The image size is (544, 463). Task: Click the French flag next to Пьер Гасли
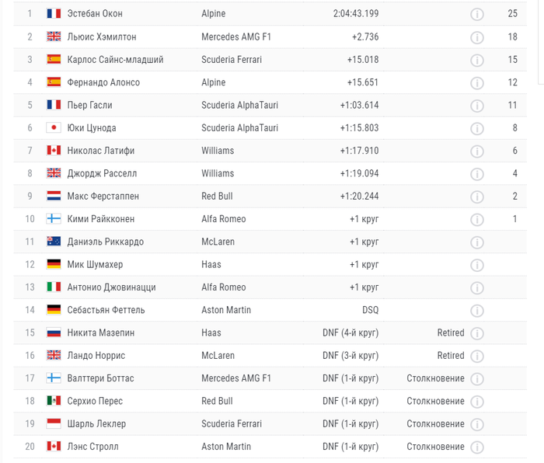tap(54, 105)
